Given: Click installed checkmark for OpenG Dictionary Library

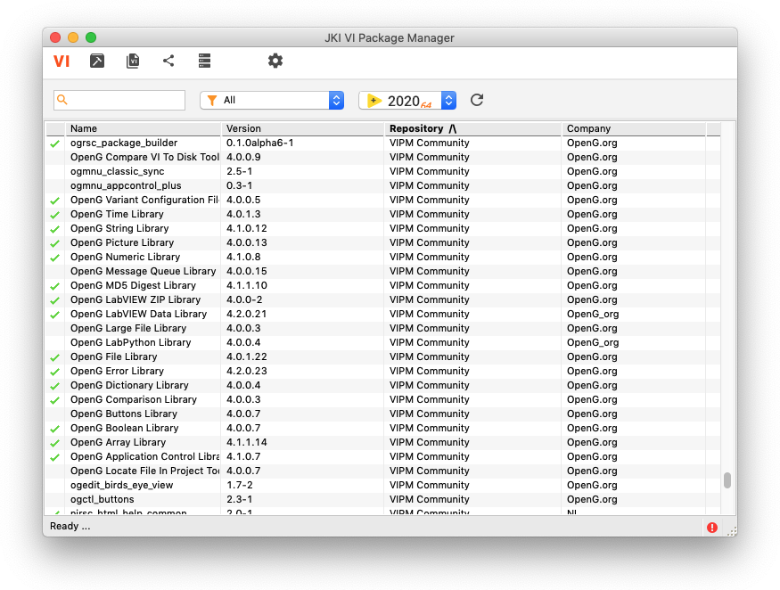Looking at the screenshot, I should (x=54, y=386).
